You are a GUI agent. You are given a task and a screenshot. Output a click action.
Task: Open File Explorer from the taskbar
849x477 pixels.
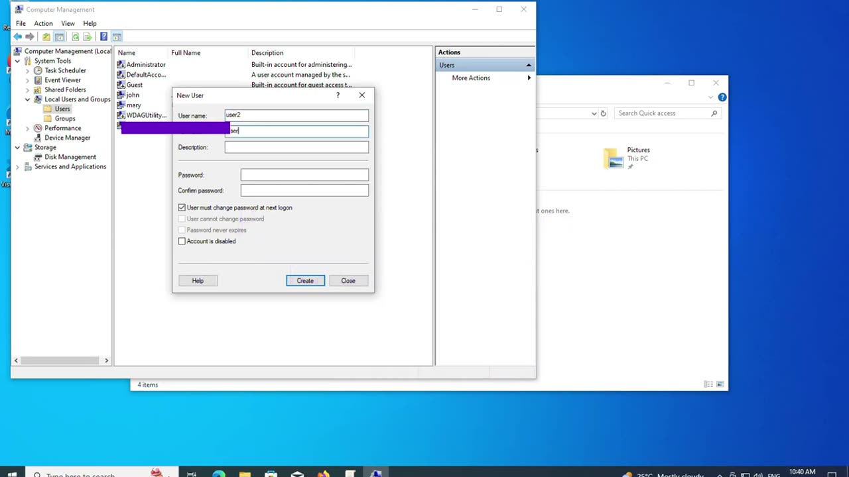(x=245, y=473)
